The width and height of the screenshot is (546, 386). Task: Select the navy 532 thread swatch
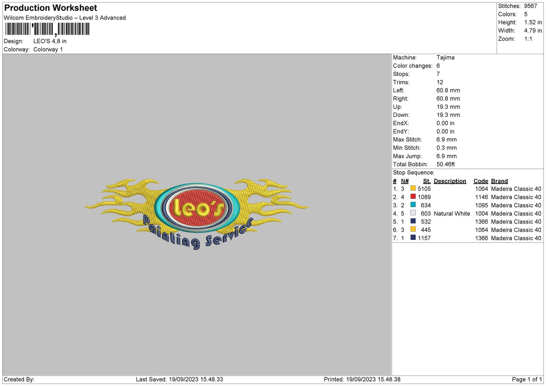(413, 222)
